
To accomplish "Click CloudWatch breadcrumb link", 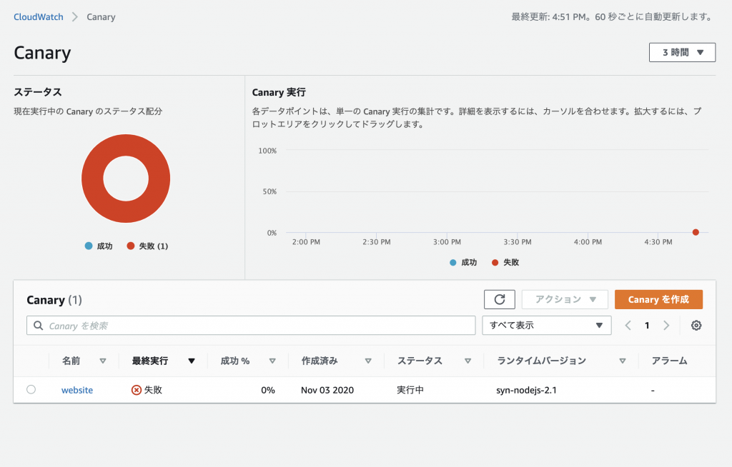I will click(x=38, y=17).
